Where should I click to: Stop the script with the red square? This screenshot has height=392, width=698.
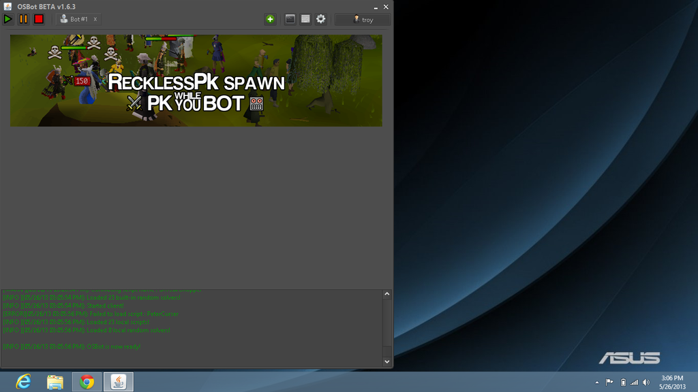(39, 19)
